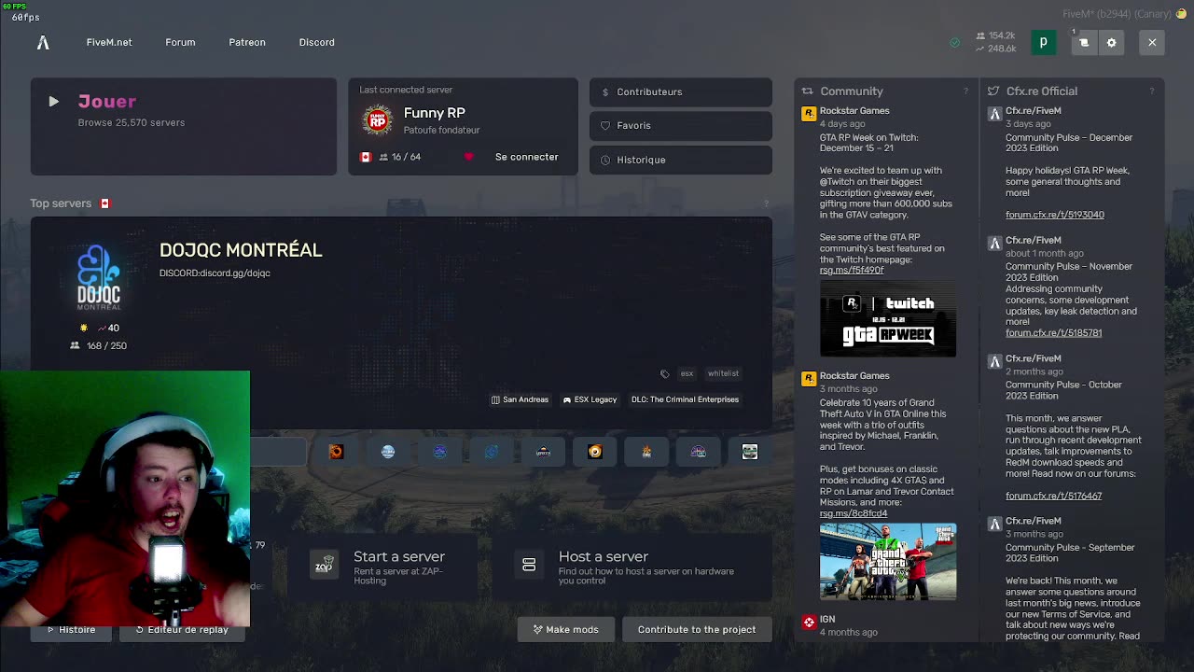Open the Grand Theft Auto V thumbnail

pyautogui.click(x=888, y=561)
